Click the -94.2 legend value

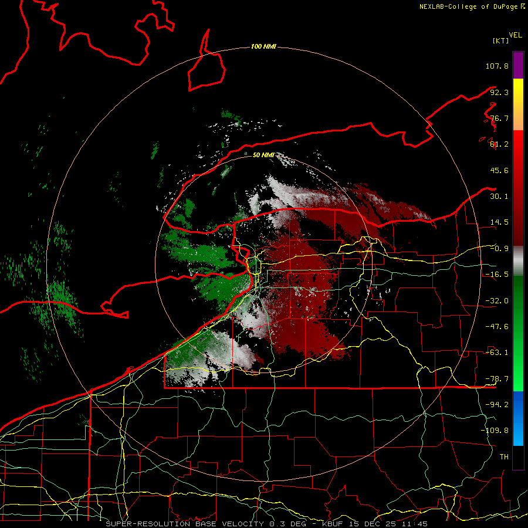pos(497,405)
